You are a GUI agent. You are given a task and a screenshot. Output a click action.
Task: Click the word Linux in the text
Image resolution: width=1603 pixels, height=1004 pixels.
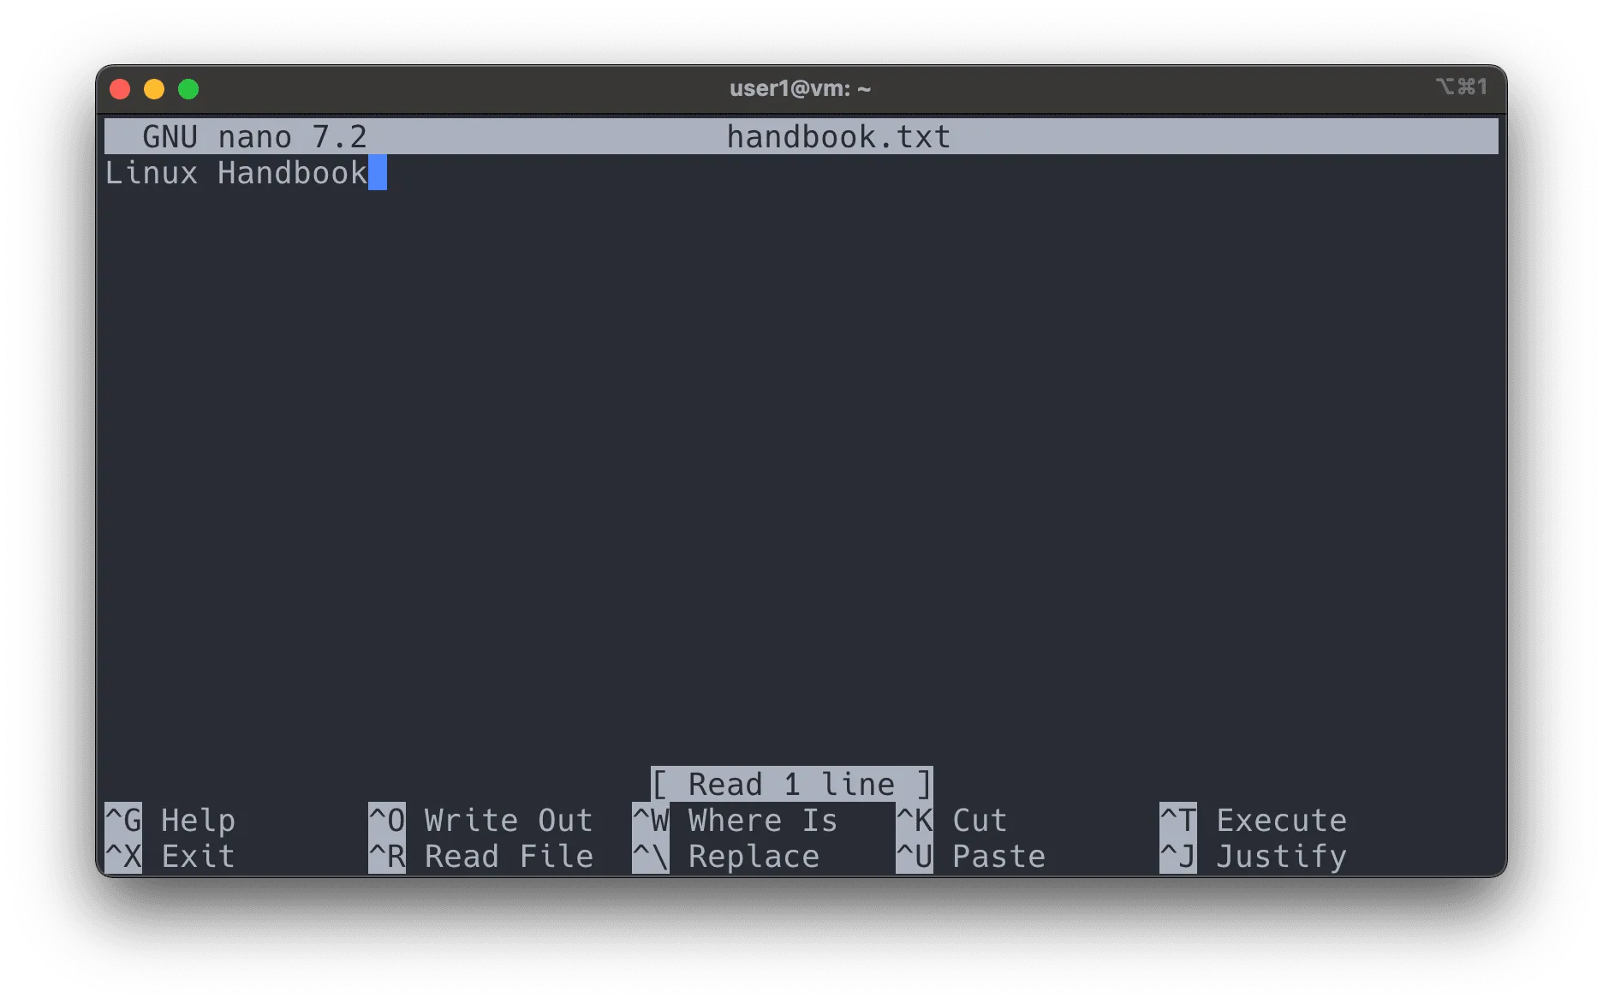click(152, 173)
